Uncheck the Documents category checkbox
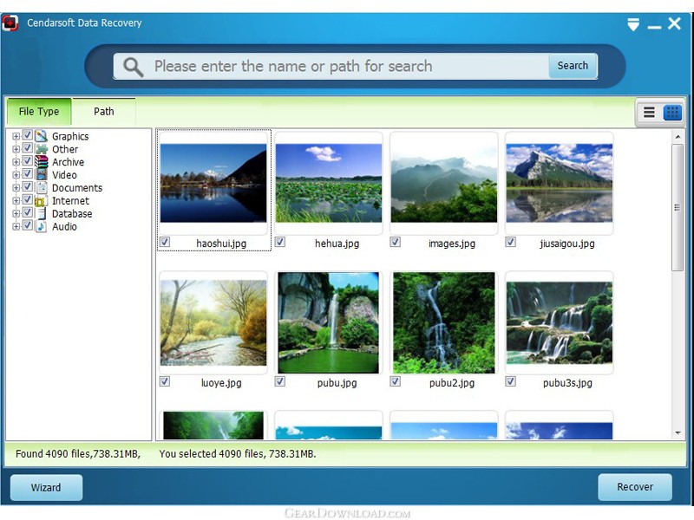 coord(28,186)
